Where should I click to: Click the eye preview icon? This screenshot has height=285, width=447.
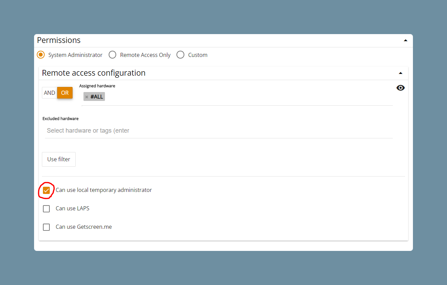click(401, 88)
